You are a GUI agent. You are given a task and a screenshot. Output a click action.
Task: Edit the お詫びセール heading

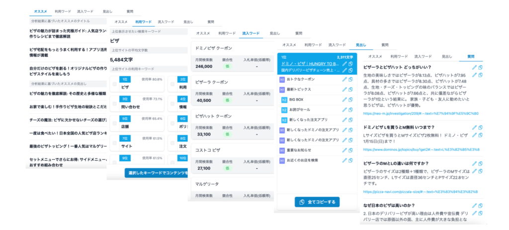tap(345, 110)
